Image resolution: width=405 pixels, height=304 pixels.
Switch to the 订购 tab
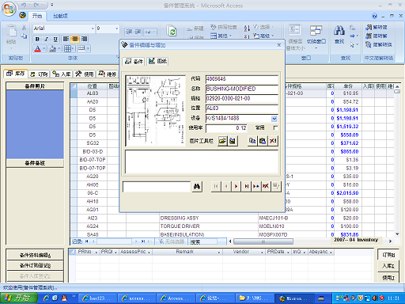(39, 74)
